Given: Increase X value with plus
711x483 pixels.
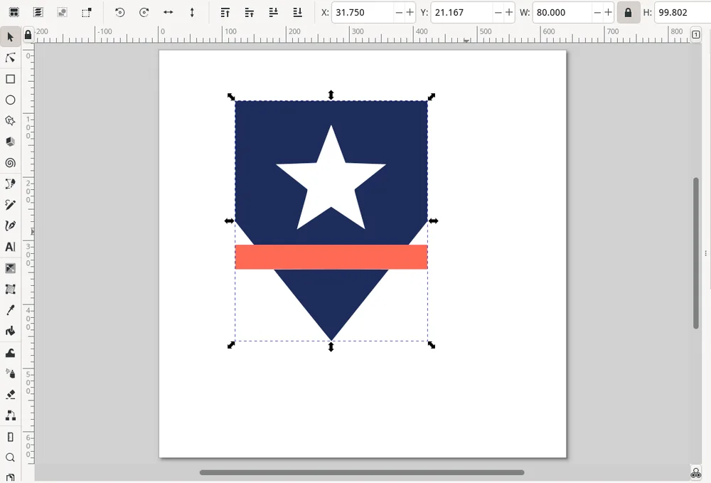Looking at the screenshot, I should (410, 12).
